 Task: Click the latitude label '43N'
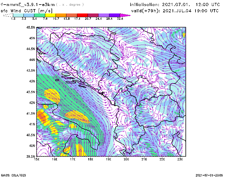pyautogui.click(x=32, y=81)
